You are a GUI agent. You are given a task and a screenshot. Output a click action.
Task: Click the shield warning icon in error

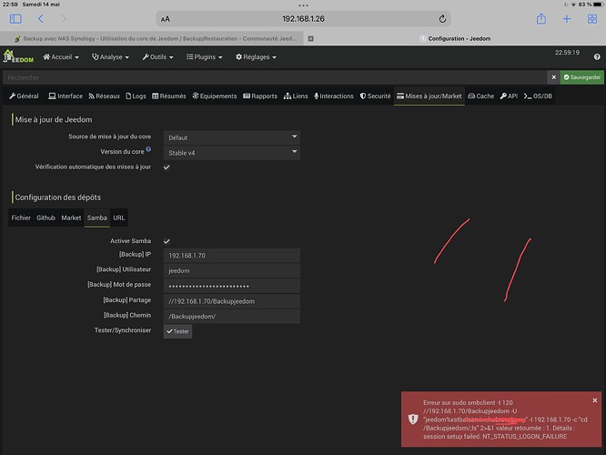[413, 419]
